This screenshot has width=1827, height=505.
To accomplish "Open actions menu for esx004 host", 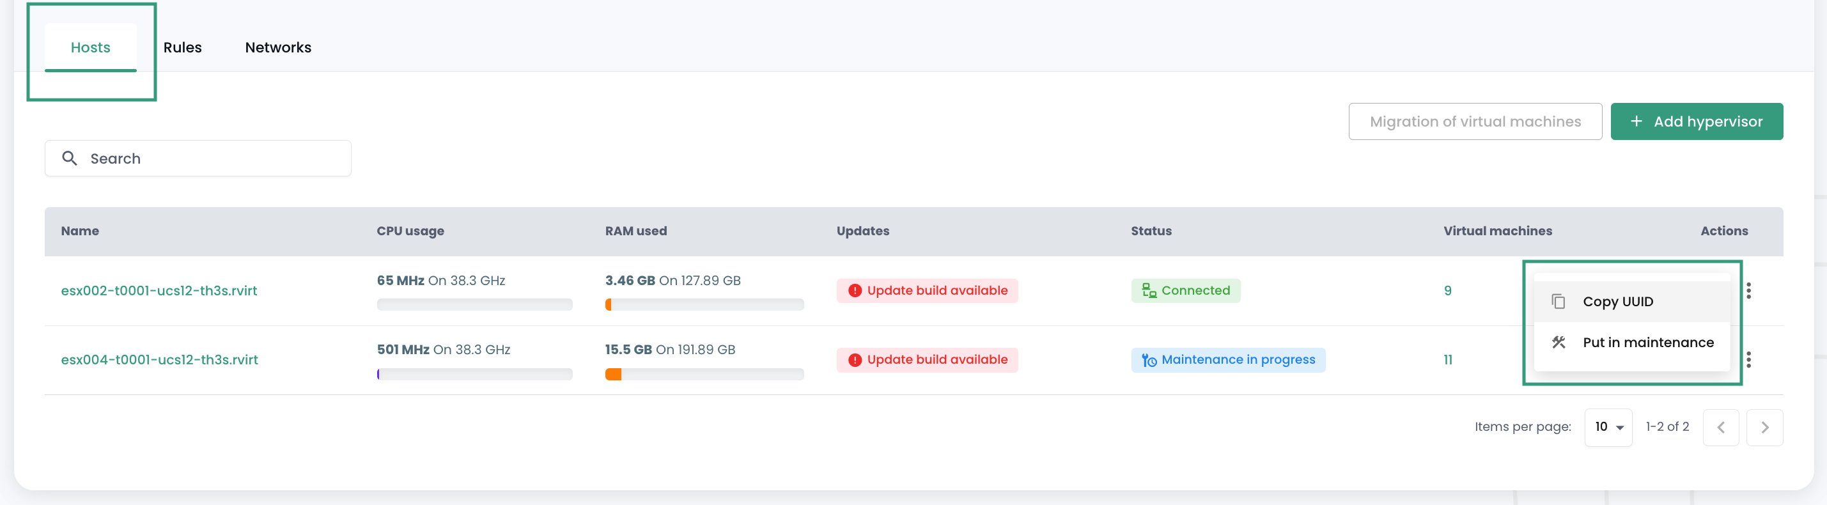I will [x=1748, y=360].
